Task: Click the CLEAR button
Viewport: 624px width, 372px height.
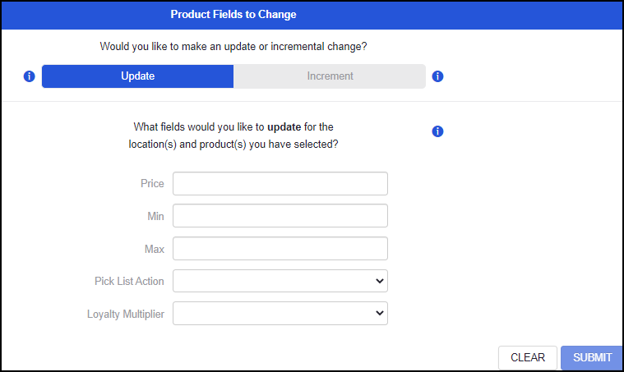Action: coord(528,358)
